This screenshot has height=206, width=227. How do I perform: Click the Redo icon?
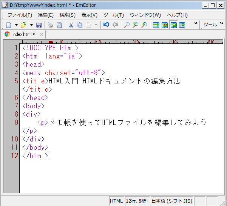(115, 25)
